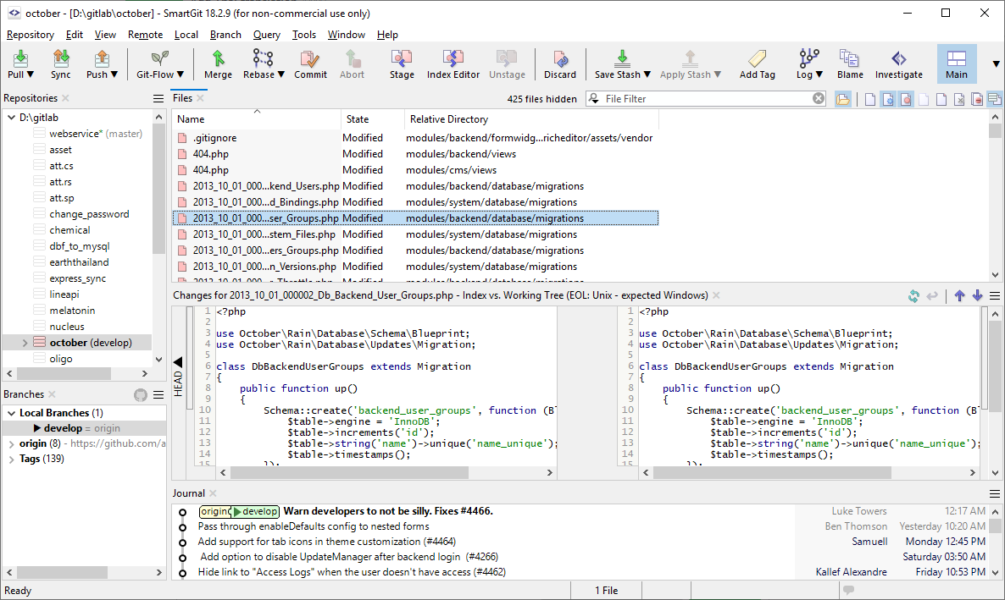This screenshot has width=1005, height=600.
Task: Click the Save Stash icon
Action: 622,58
